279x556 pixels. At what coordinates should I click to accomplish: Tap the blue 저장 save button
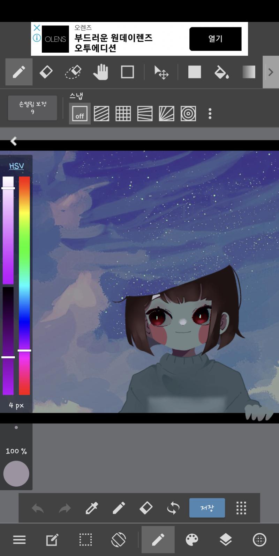[207, 508]
